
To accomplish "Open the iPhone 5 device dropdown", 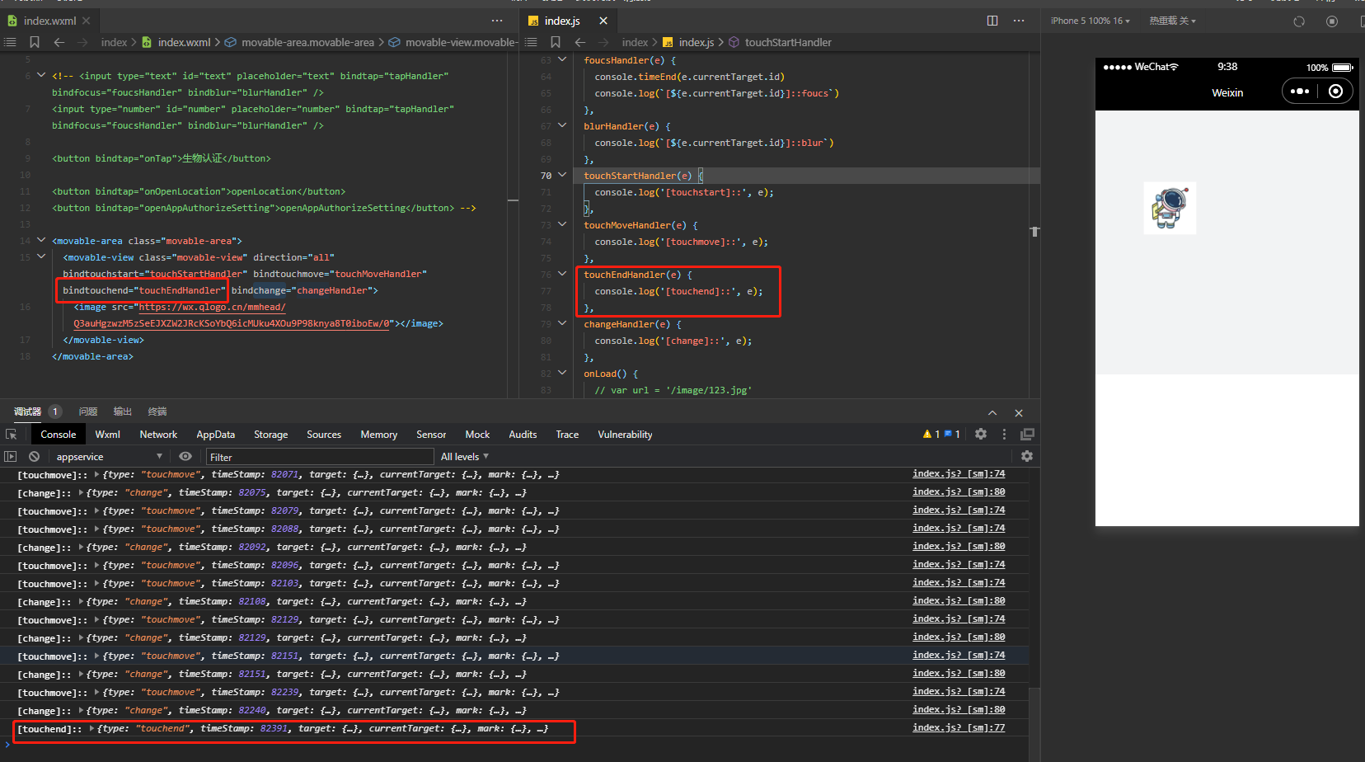I will 1090,21.
